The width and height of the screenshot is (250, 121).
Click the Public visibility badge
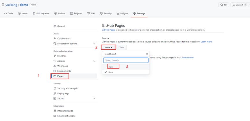(33, 5)
